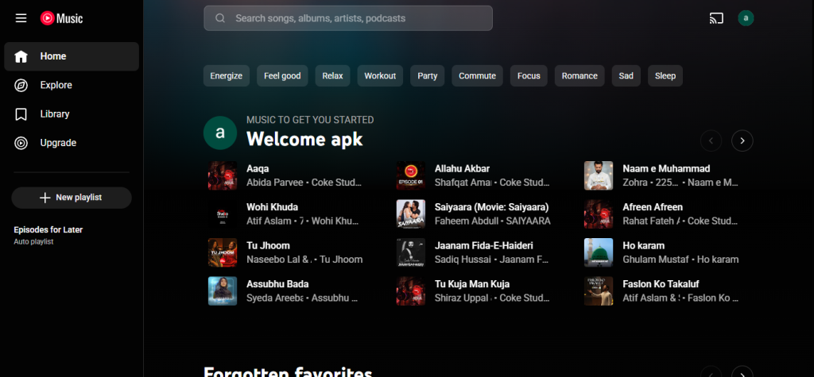Play the Tu Jhoom song thumbnail
Image resolution: width=814 pixels, height=377 pixels.
(x=223, y=252)
